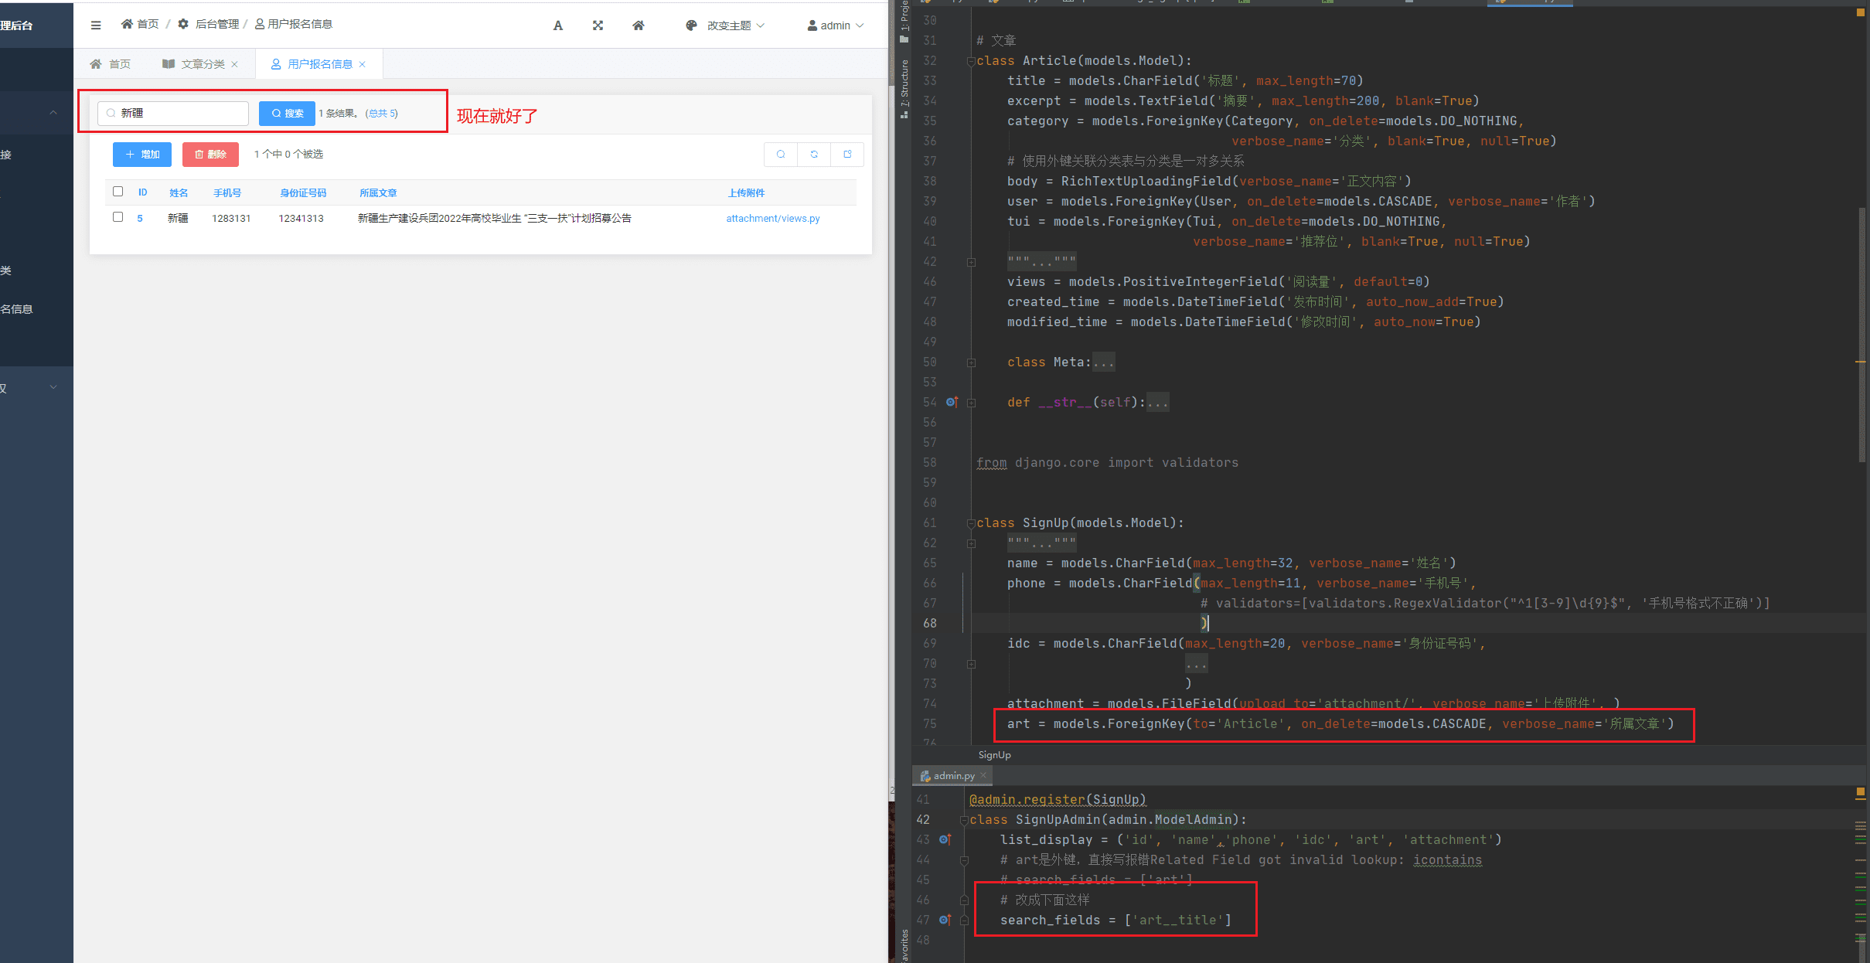
Task: Click the SignUp breadcrumb in the editor
Action: (994, 754)
